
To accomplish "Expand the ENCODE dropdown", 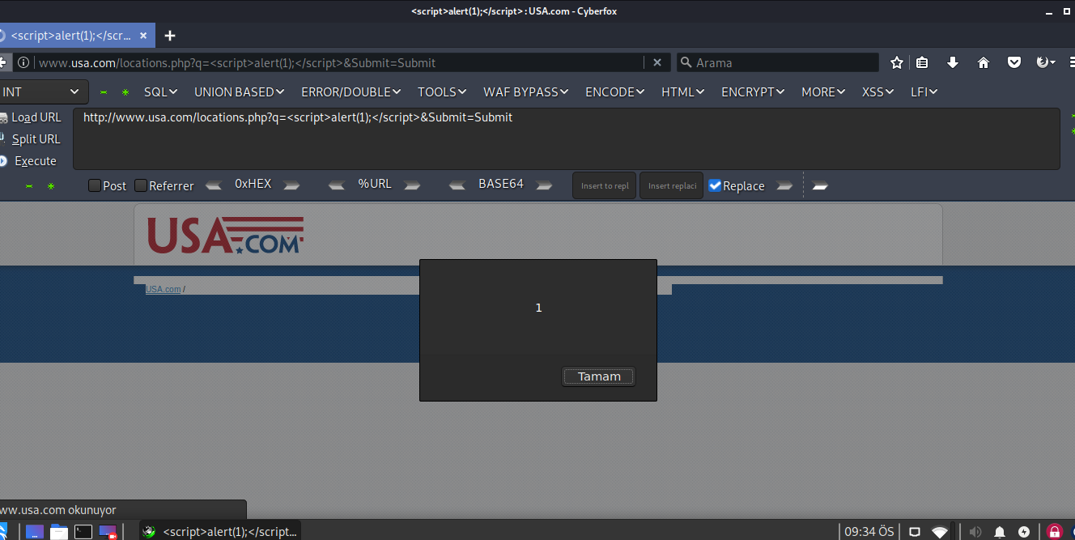I will [x=615, y=92].
